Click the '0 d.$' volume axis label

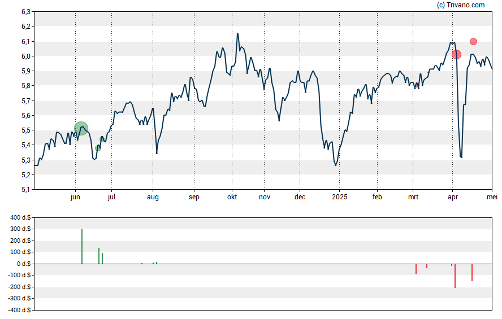(24, 264)
